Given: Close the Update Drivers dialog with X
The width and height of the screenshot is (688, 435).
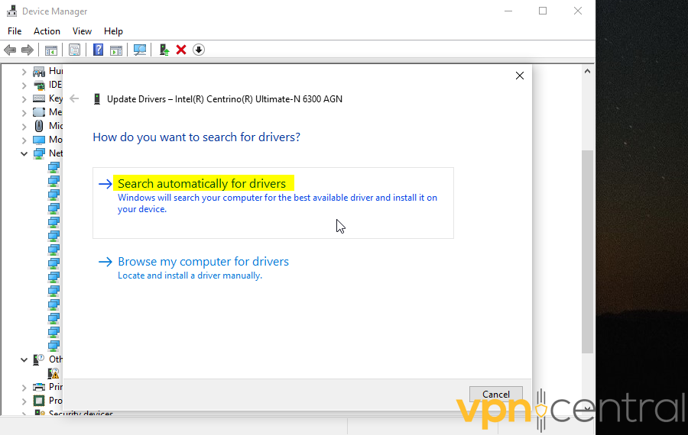Looking at the screenshot, I should click(x=520, y=76).
